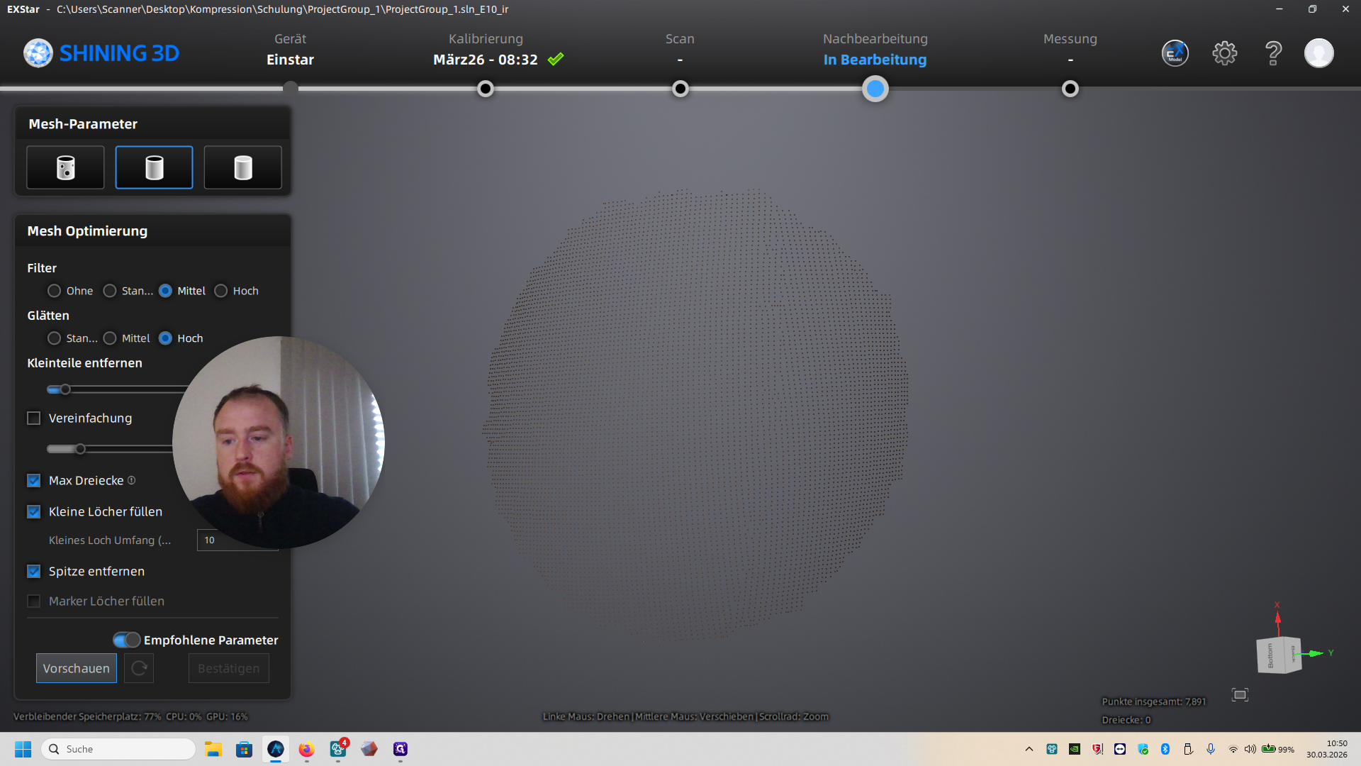Select the watertight mesh cylinder icon
1361x766 pixels.
pos(242,167)
